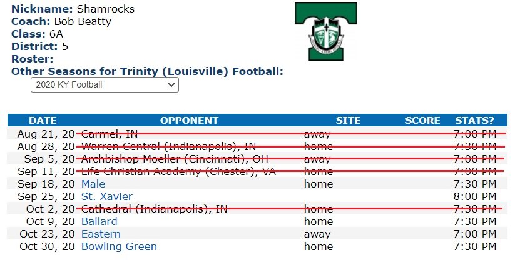Click the OPPONENT column header

click(189, 120)
